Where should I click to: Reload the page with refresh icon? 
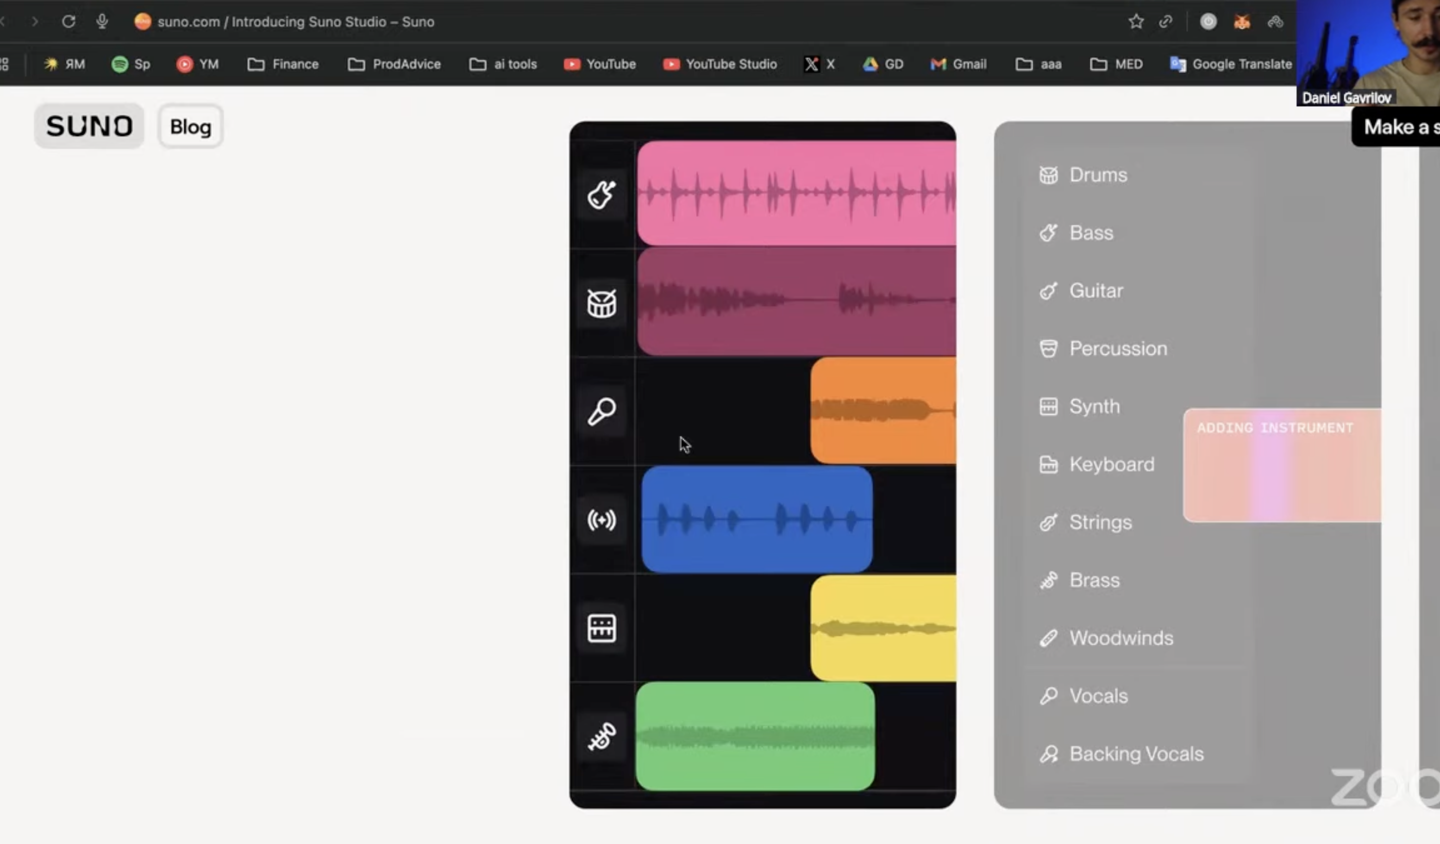(69, 22)
